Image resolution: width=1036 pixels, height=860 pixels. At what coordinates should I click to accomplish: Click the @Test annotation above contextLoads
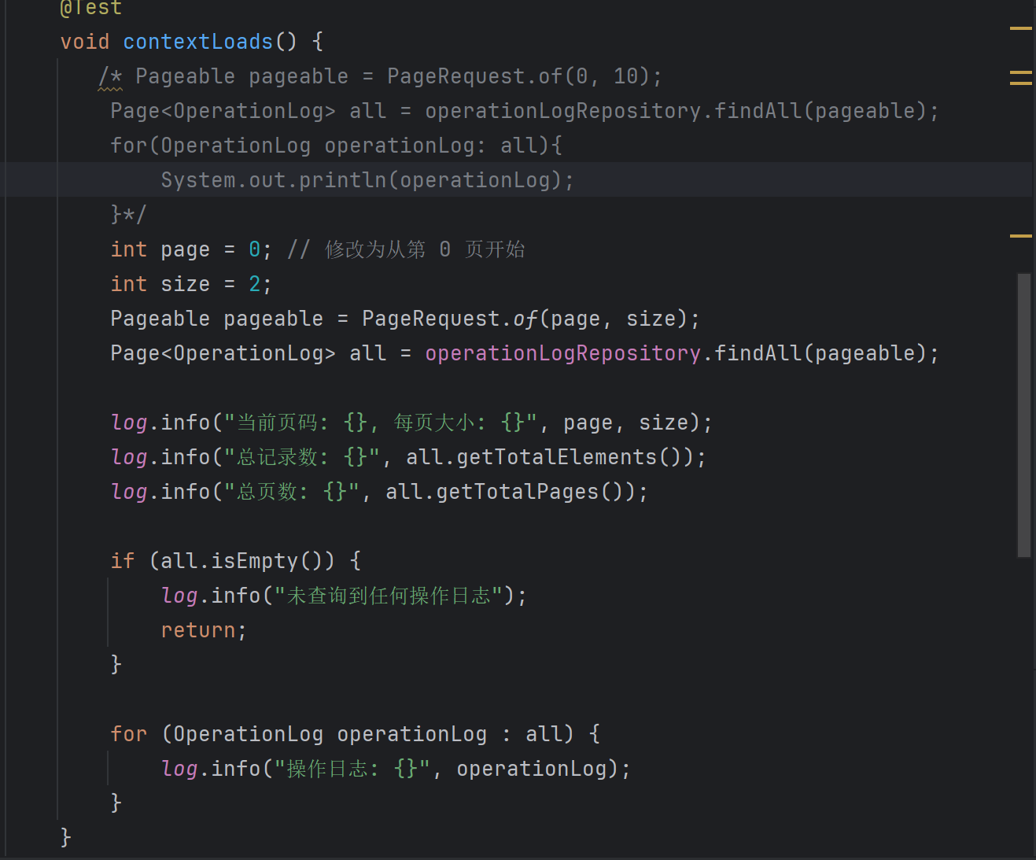click(x=89, y=8)
